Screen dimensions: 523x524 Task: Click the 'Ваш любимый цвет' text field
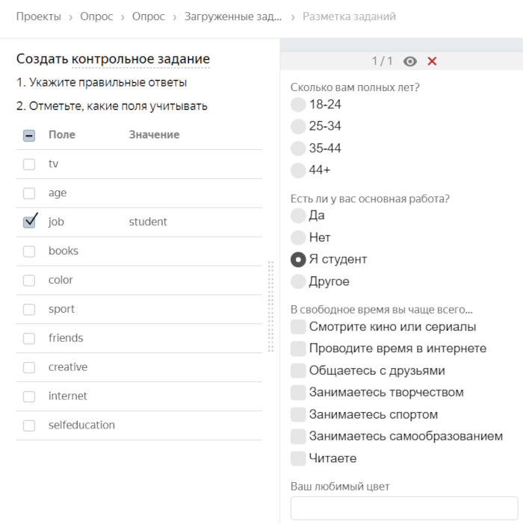click(x=403, y=508)
